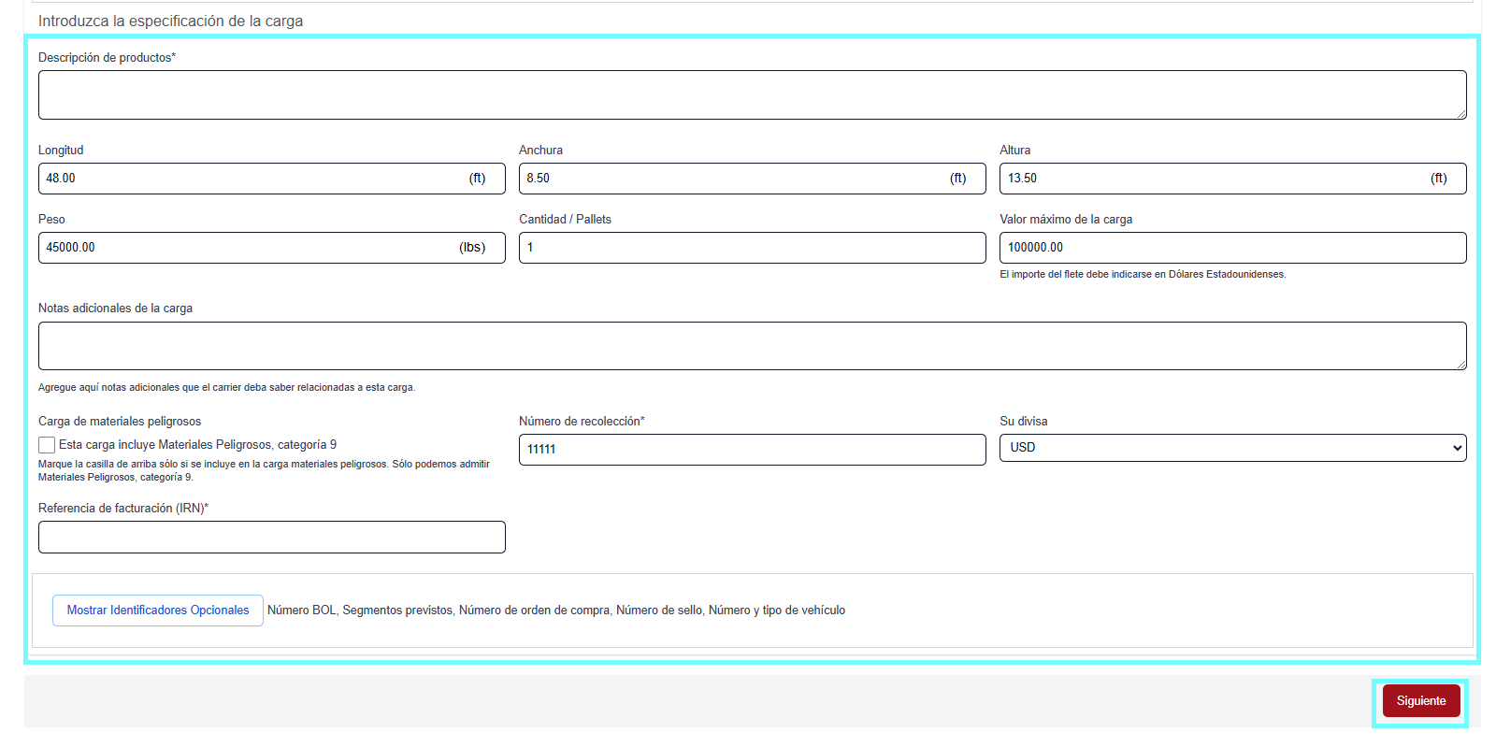
Task: Focus the Cantidad / Pallets input
Action: tap(752, 248)
